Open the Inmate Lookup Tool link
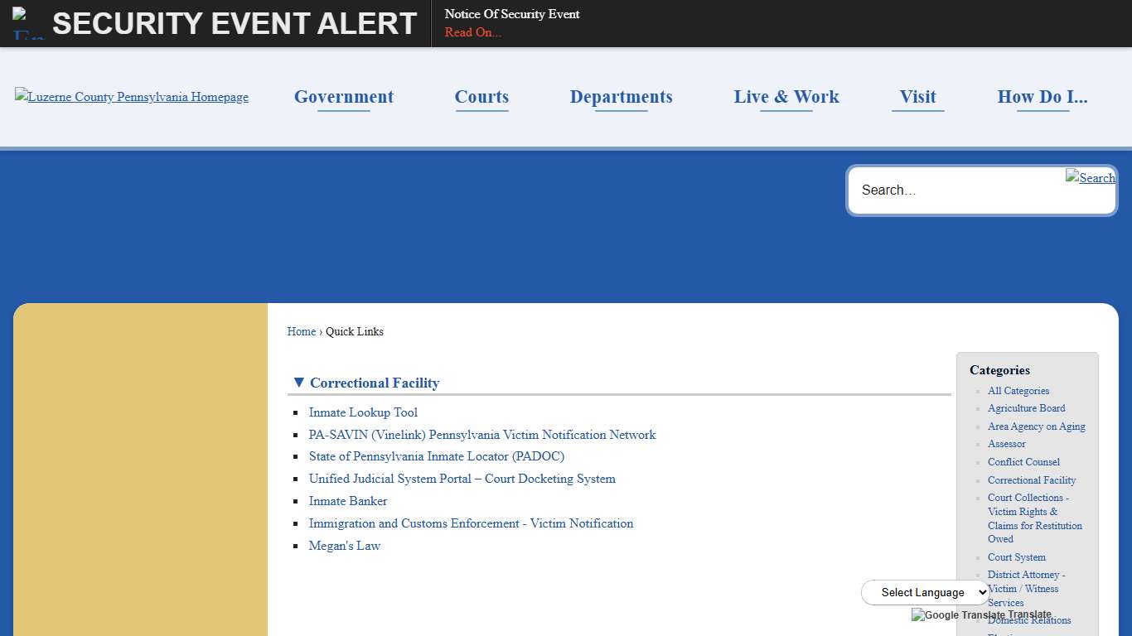 [x=363, y=412]
